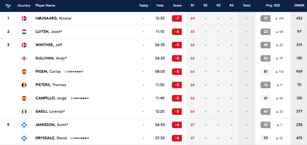
Task: Click Country column header
Action: (x=24, y=6)
